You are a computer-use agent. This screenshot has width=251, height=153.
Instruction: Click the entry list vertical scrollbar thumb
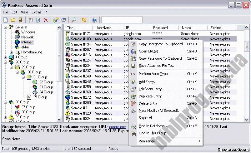pos(246,46)
